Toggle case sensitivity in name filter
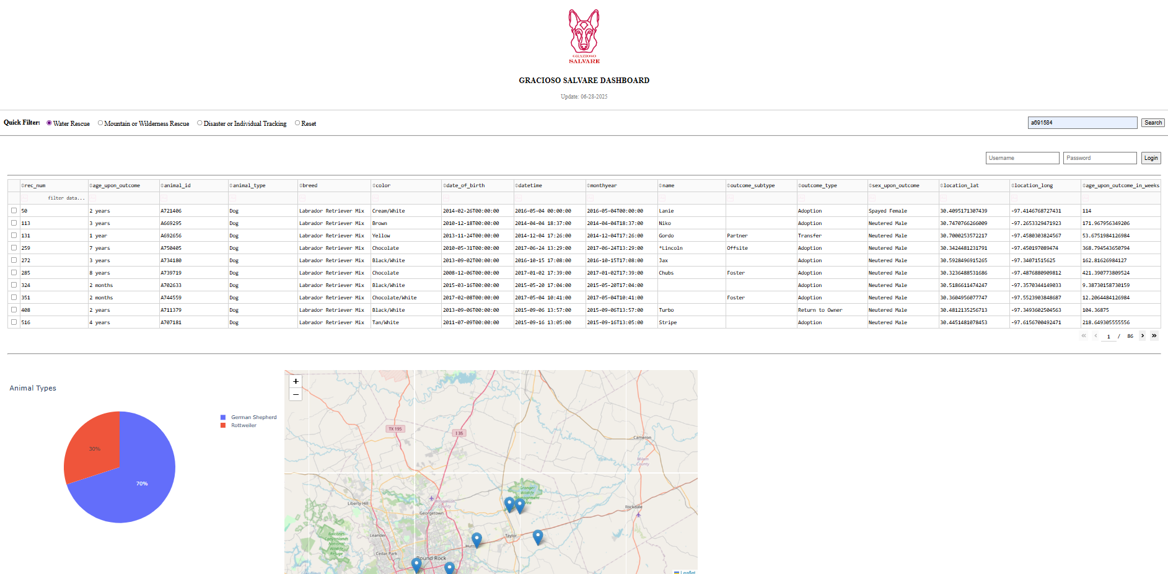The height and width of the screenshot is (574, 1168). (x=662, y=198)
